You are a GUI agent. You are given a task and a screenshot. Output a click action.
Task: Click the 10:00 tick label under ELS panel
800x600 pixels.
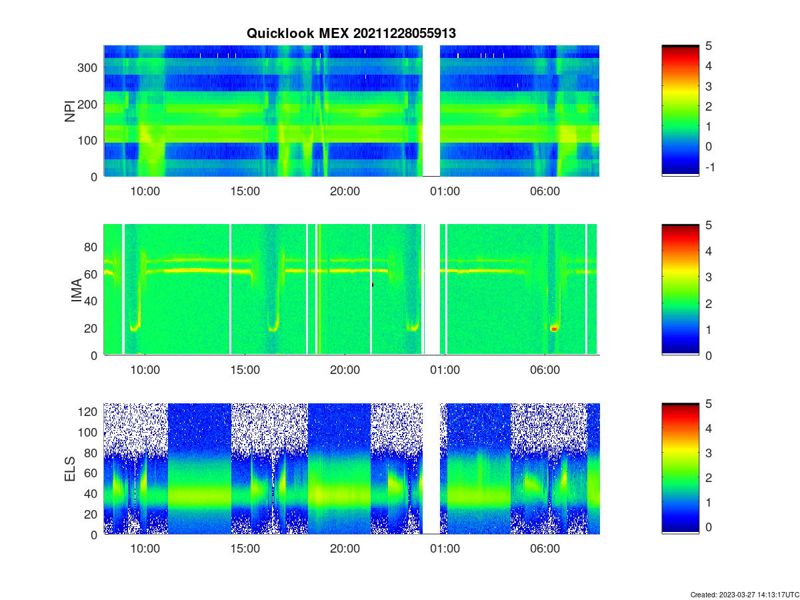pyautogui.click(x=145, y=548)
